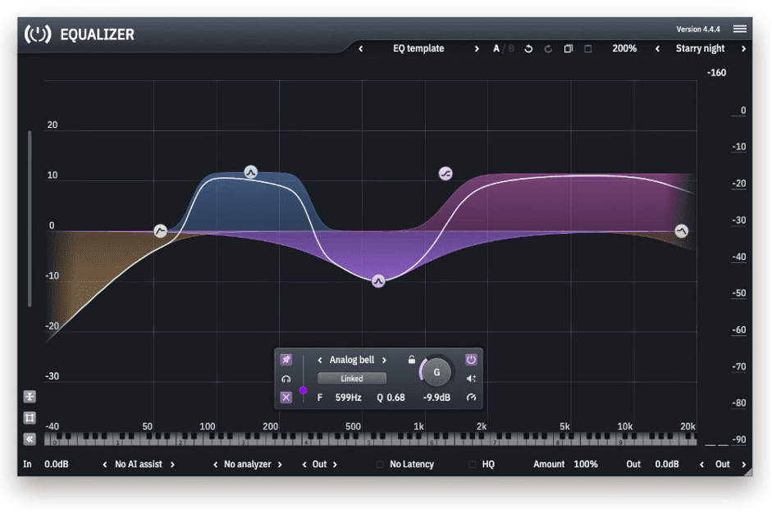Screen dimensions: 772x519
Task: Click the equalizer logo icon
Action: pos(38,34)
